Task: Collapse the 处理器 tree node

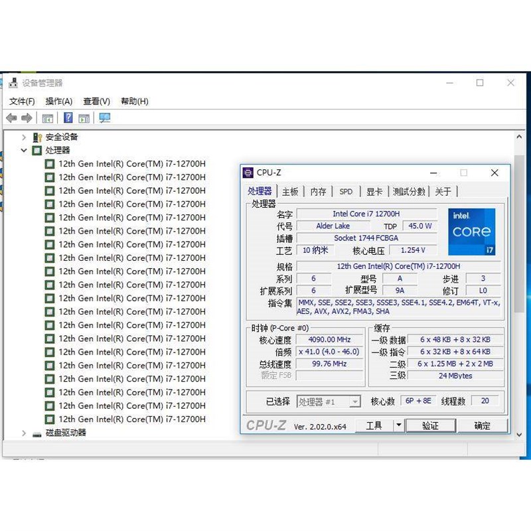Action: point(24,151)
